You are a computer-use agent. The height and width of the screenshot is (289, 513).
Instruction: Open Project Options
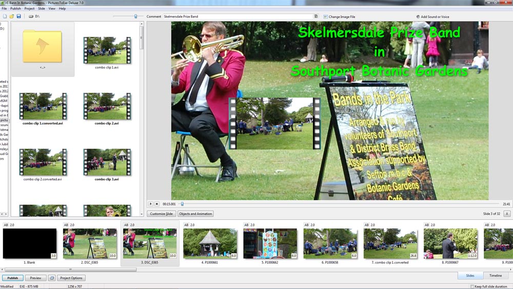coord(71,278)
